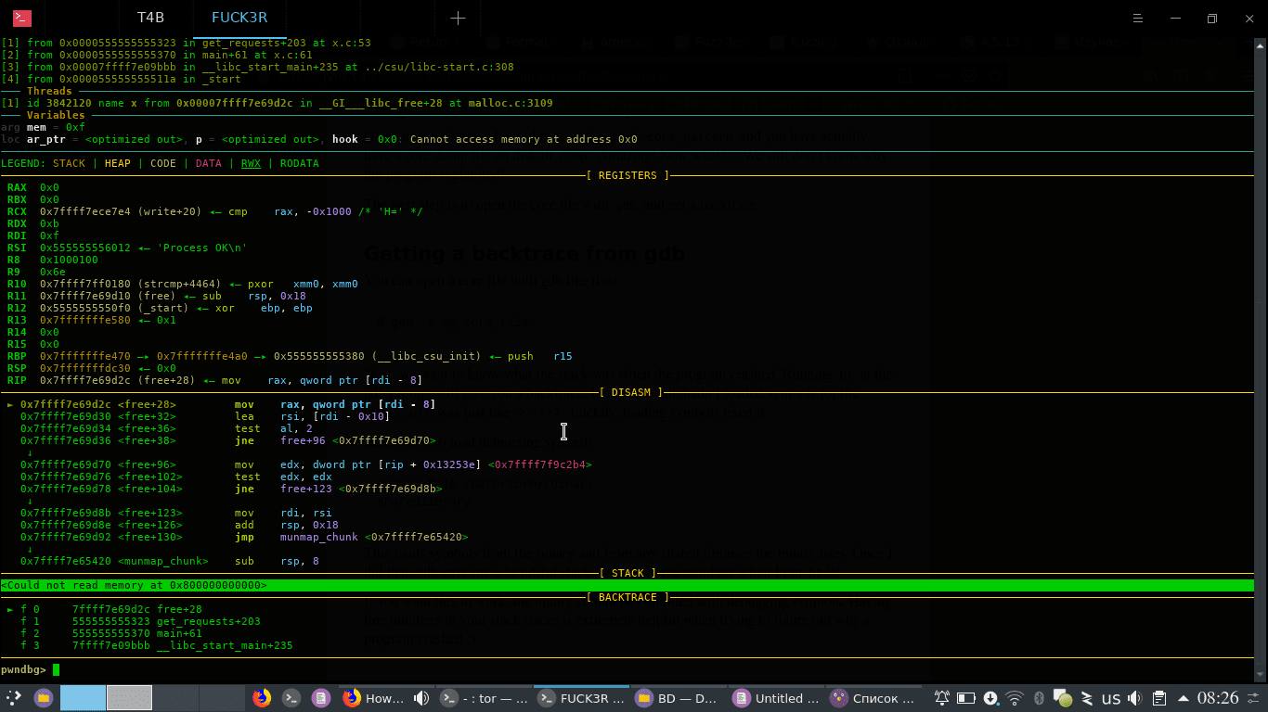Open the 08:26 clock calendar

pos(1218,698)
